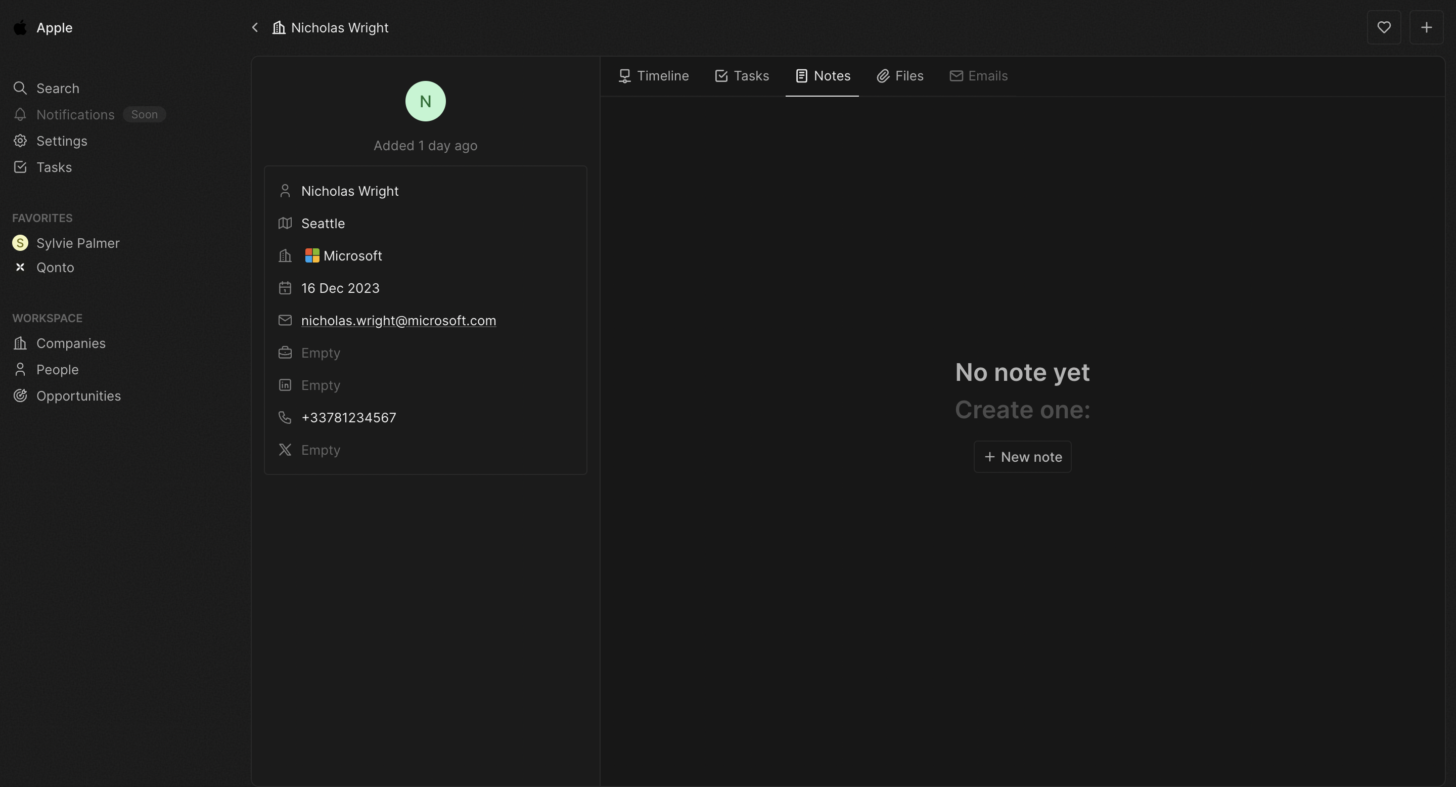1456x787 pixels.
Task: Open the Microsoft company chip
Action: click(344, 255)
